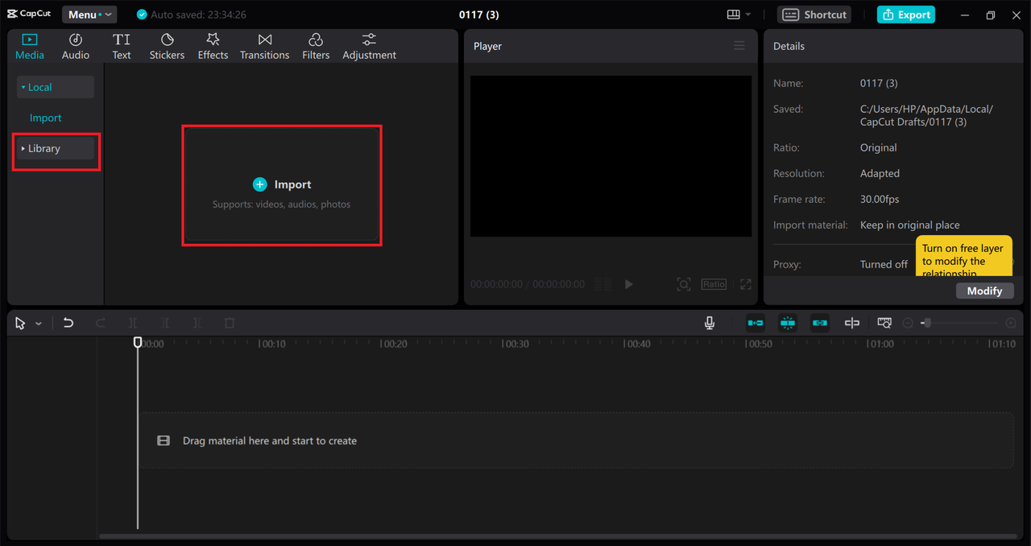
Task: Click the Export button
Action: [906, 14]
